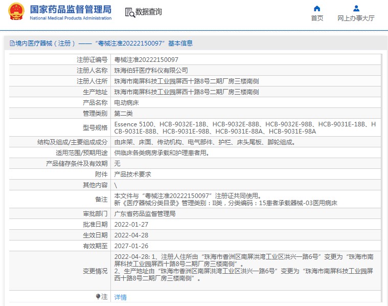388x306 pixels.
Task: Click the 生效日期 row label
Action: (95, 235)
